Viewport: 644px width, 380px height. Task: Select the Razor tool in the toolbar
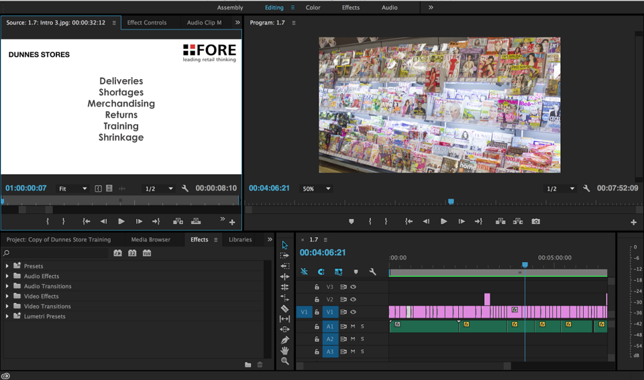(x=284, y=308)
